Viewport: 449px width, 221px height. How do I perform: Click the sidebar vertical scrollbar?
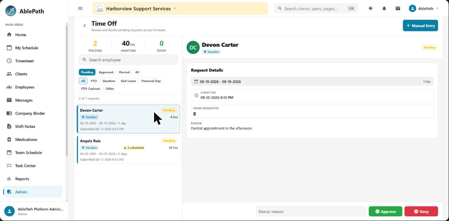tap(67, 91)
